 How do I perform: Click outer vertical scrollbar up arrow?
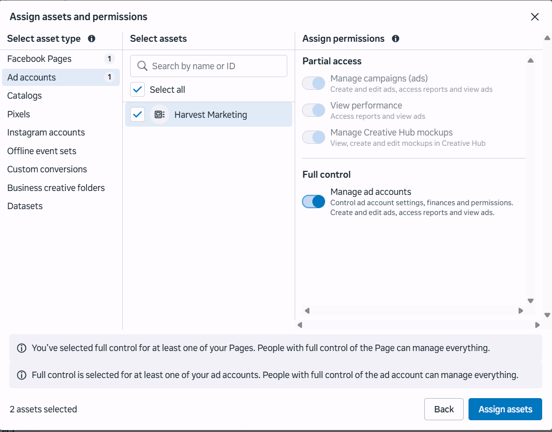tap(547, 38)
